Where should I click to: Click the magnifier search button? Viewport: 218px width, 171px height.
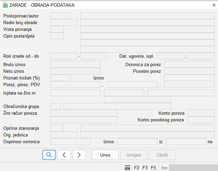[x=49, y=155]
